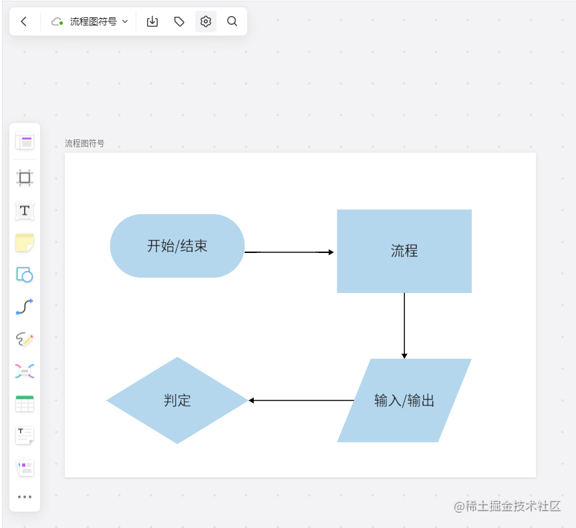
Task: Open the template panel icon at sidebar top
Action: pyautogui.click(x=25, y=141)
